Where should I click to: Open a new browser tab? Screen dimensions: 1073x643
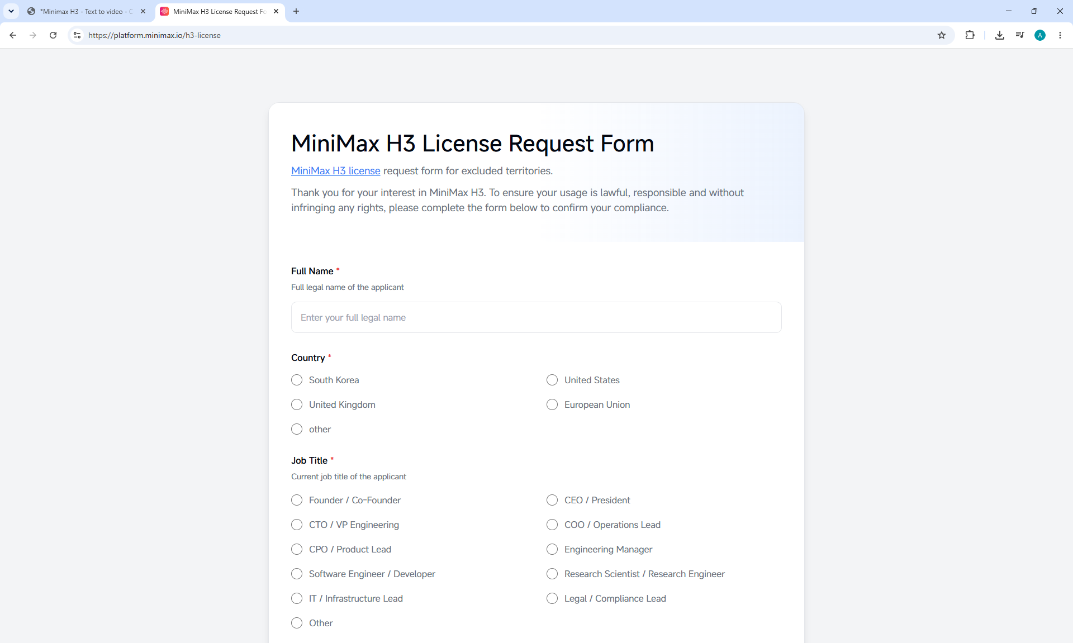296,11
